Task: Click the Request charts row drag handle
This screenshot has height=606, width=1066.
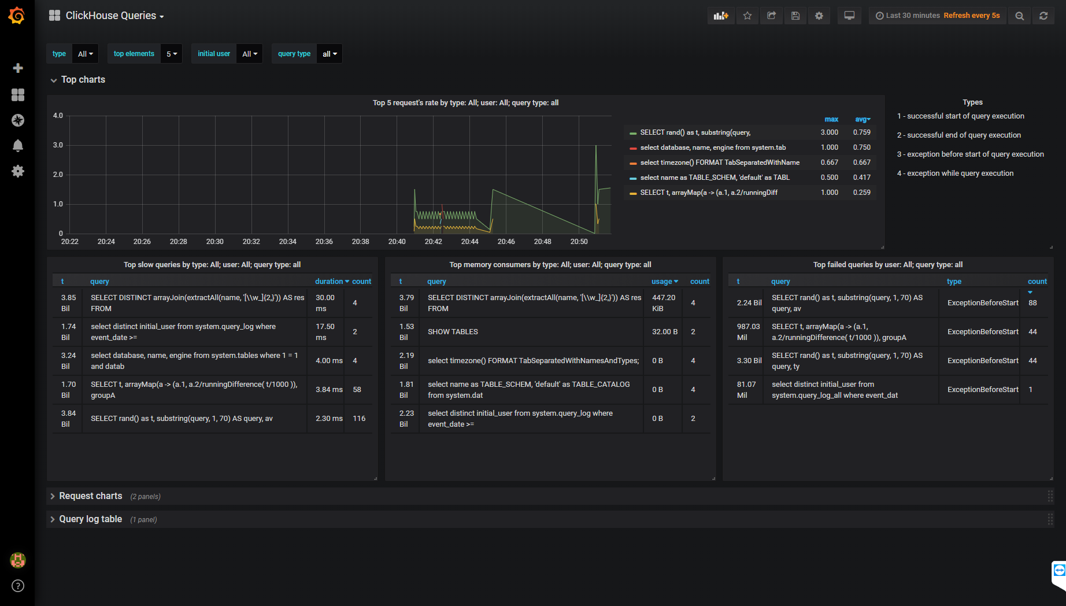Action: [1050, 496]
